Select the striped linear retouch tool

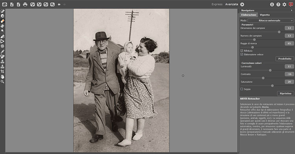(x=2, y=26)
